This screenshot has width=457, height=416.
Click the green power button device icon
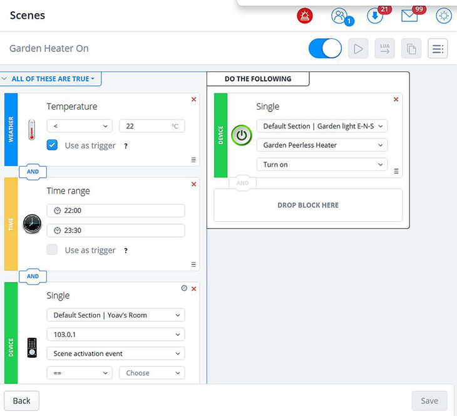click(242, 135)
